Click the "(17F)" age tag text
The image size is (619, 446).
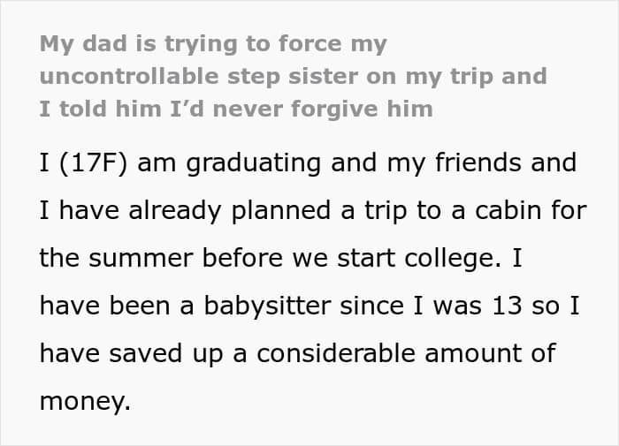click(x=94, y=163)
